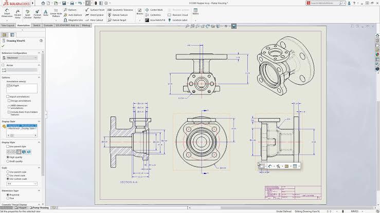
Task: Open the Blocks tool
Action: (x=139, y=12)
